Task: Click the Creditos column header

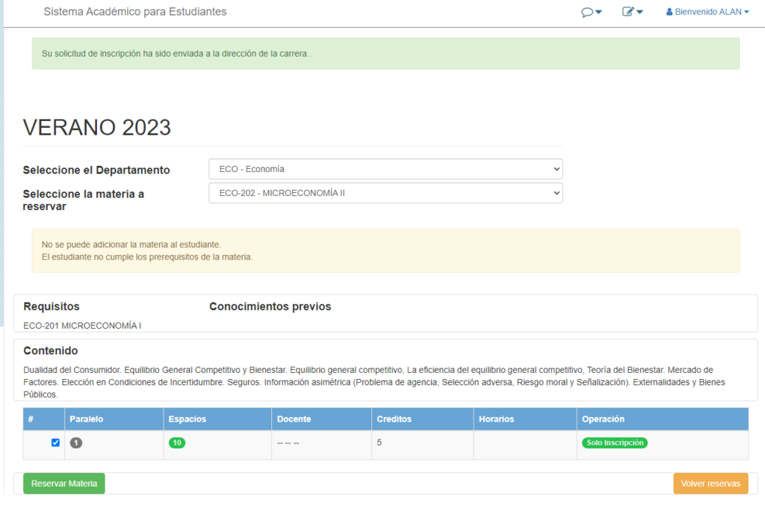Action: coord(394,419)
